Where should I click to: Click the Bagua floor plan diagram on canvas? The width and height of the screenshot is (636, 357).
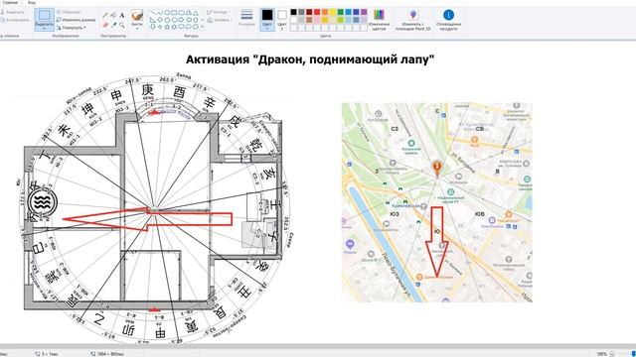(154, 209)
